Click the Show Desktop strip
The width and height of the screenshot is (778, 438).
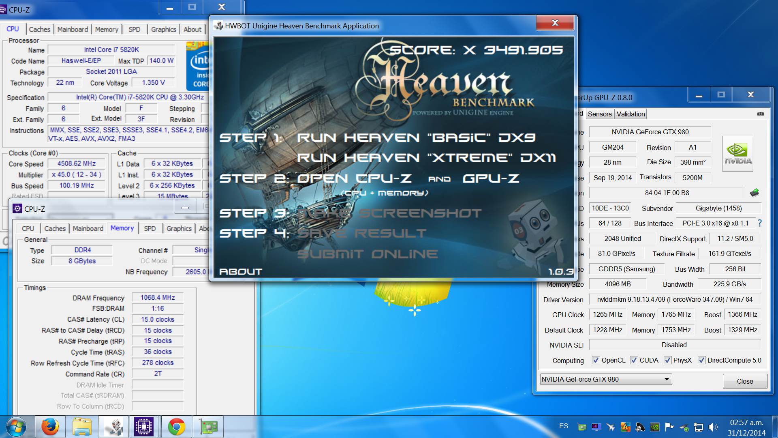774,427
